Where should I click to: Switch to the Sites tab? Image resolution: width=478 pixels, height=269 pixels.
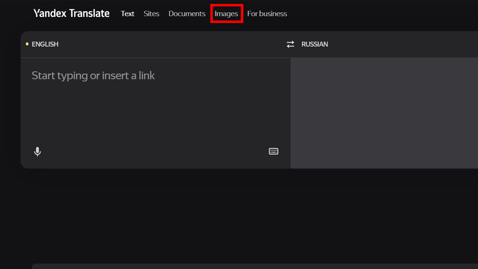[152, 14]
